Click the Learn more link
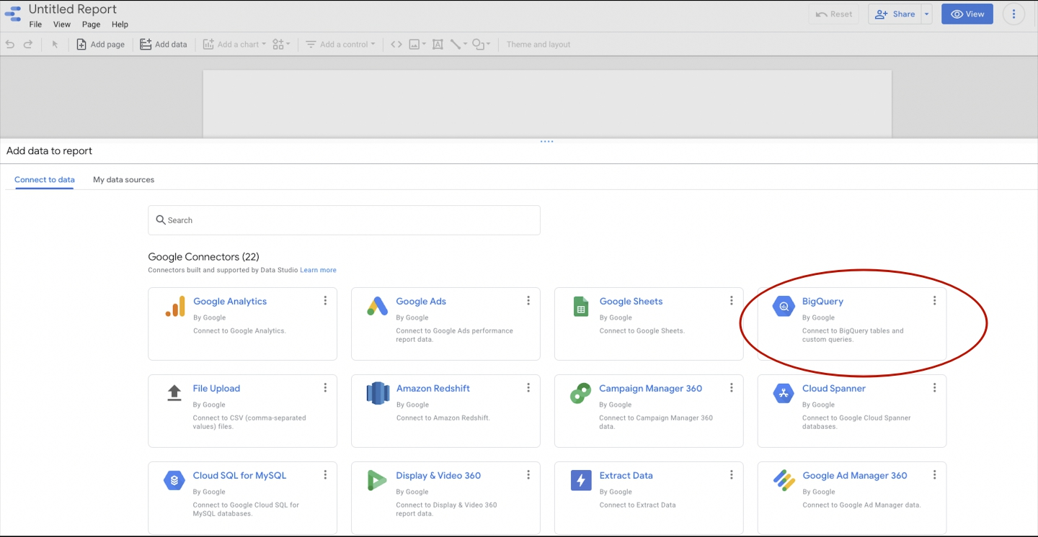This screenshot has height=537, width=1038. (318, 270)
